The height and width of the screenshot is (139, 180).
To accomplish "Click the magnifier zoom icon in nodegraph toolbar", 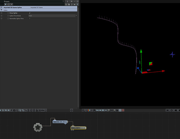I will click(20, 110).
